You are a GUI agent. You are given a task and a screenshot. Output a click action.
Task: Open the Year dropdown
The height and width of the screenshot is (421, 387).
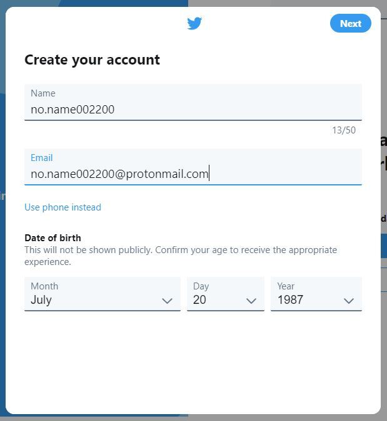(316, 294)
